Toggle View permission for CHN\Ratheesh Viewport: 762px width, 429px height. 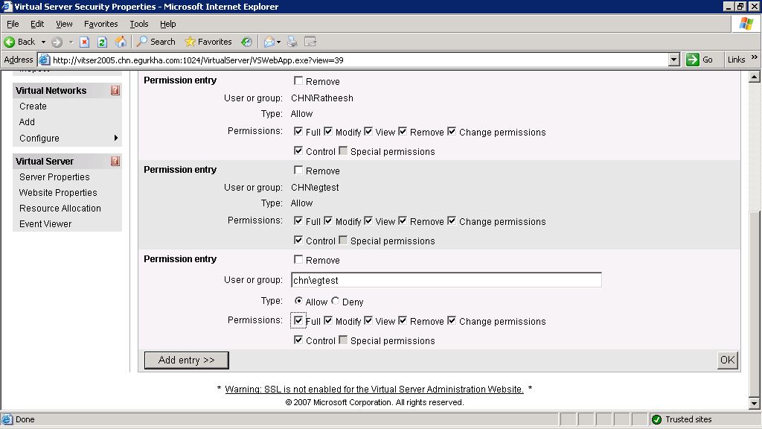(368, 131)
